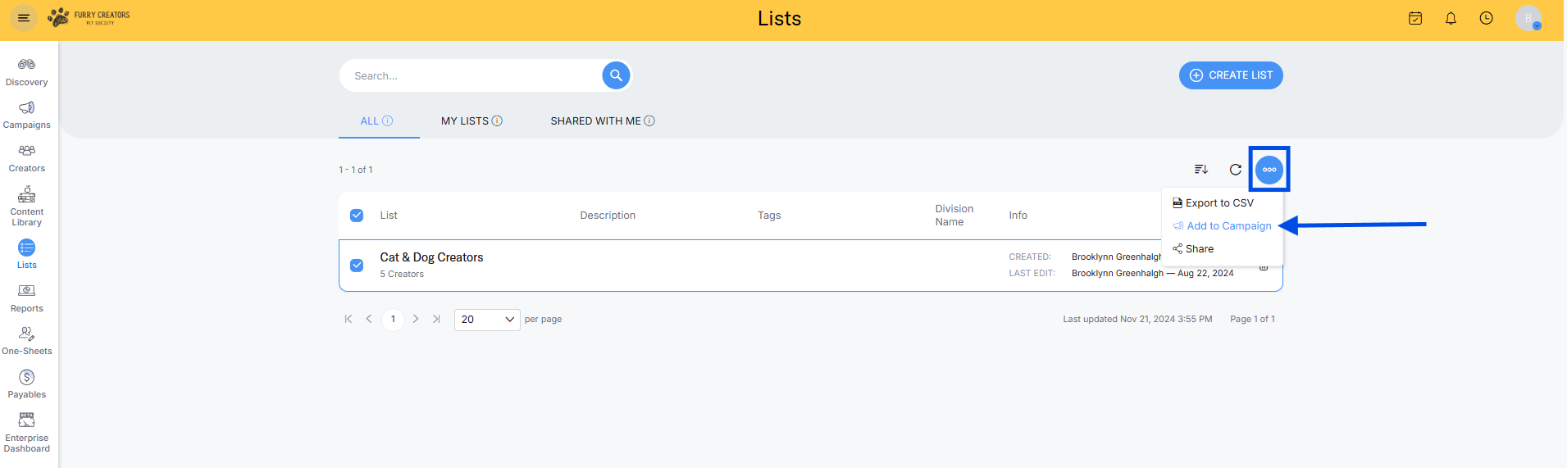
Task: Focus the lists search field
Action: tap(471, 75)
